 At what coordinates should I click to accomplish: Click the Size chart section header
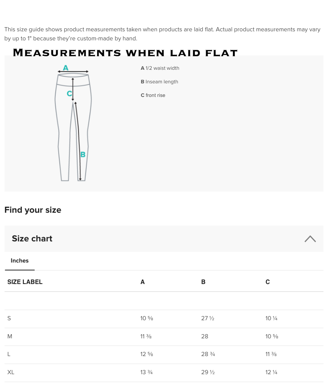[x=32, y=239]
